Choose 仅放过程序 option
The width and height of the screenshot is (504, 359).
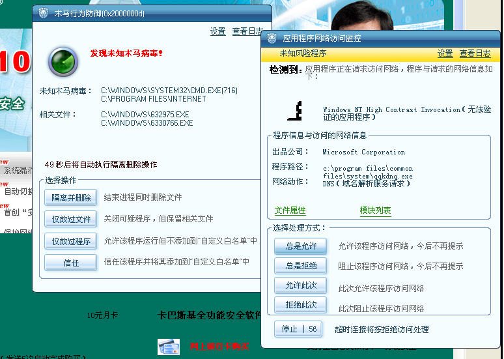pos(71,241)
